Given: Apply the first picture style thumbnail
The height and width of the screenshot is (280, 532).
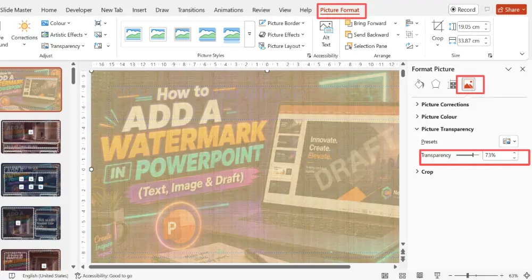Looking at the screenshot, I should coord(134,34).
